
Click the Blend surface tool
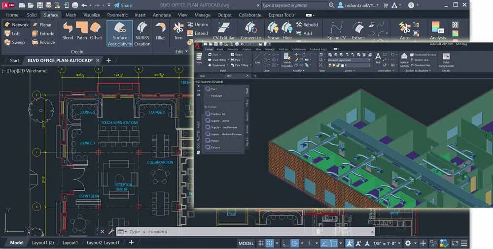click(x=68, y=31)
